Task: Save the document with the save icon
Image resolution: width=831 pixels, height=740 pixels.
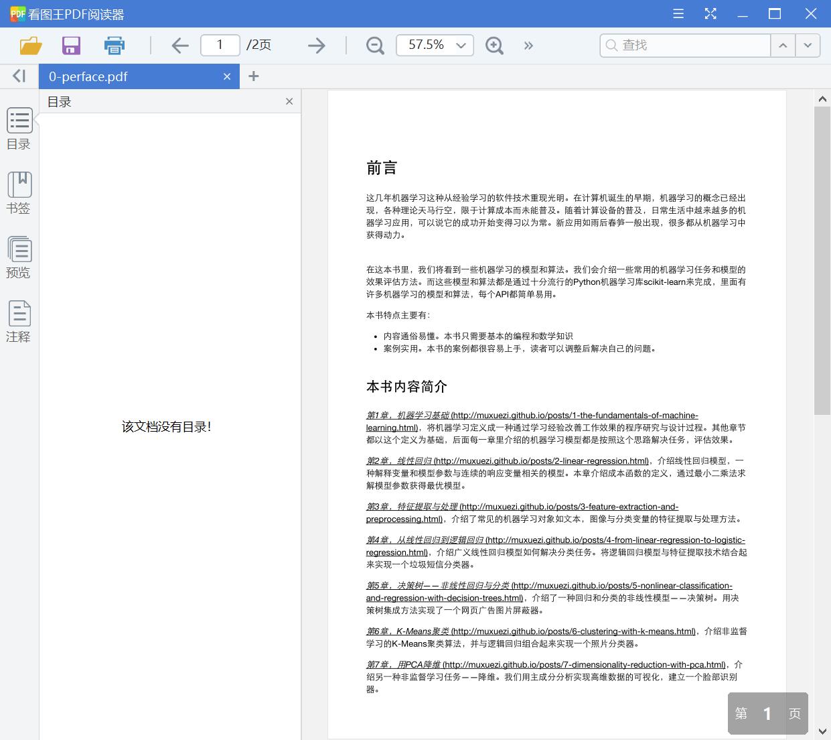Action: (71, 45)
